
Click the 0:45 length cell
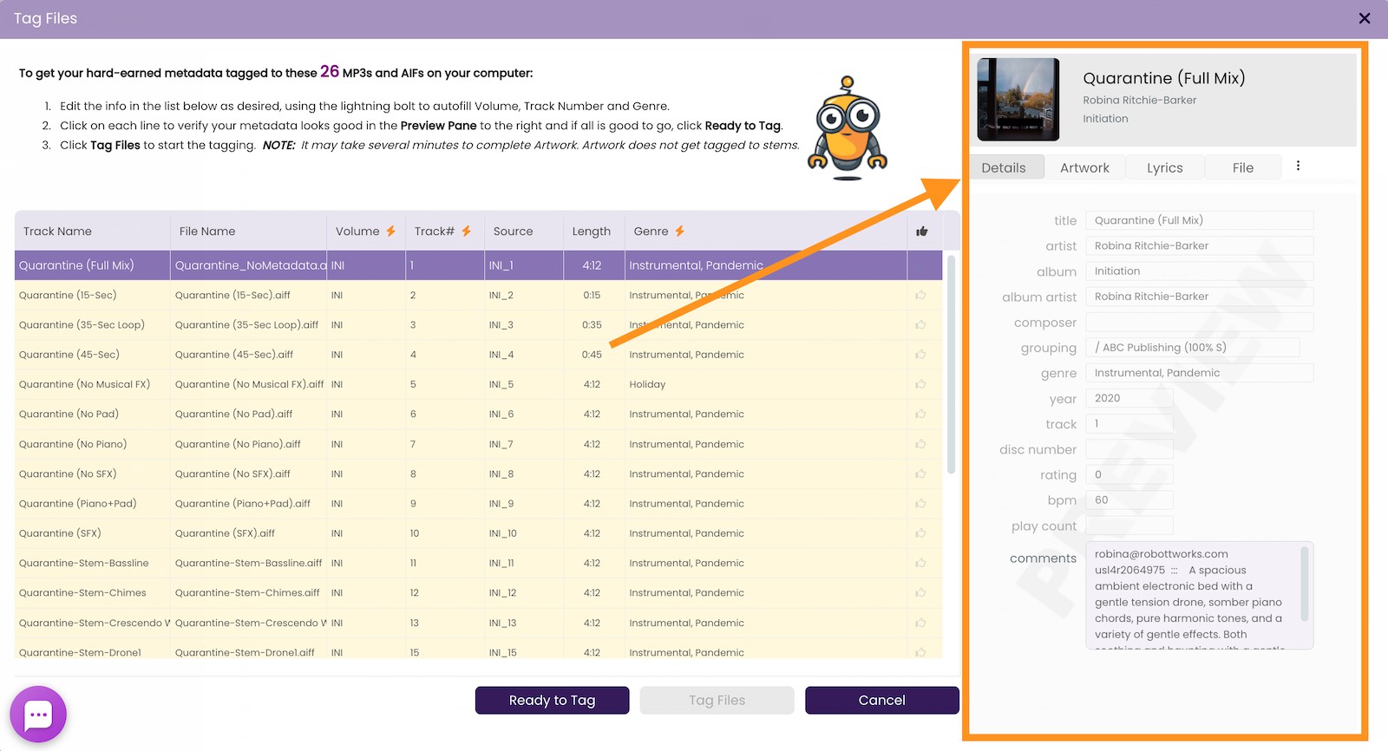pyautogui.click(x=592, y=355)
